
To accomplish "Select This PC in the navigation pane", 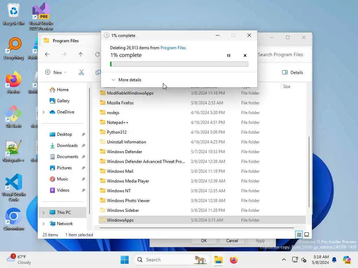I will click(x=64, y=213).
